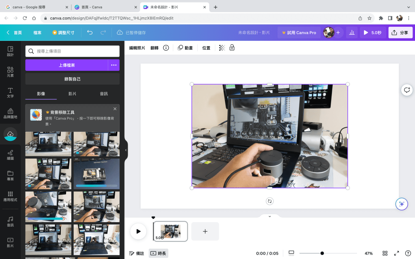Open the 文字 text sidebar panel
The image size is (415, 259).
point(10,92)
